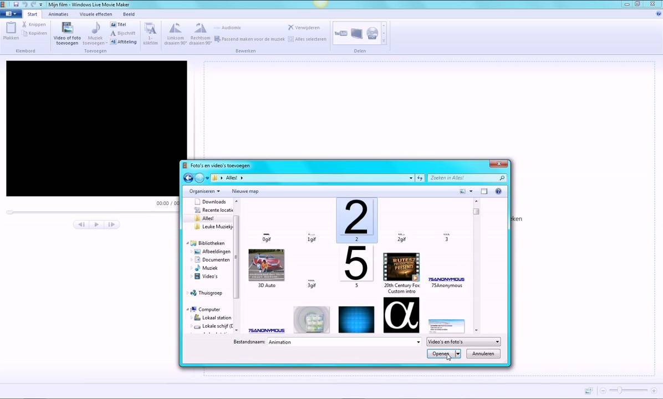Click Video of foto toevoegen icon
Screen dimensions: 663x399
(x=67, y=28)
